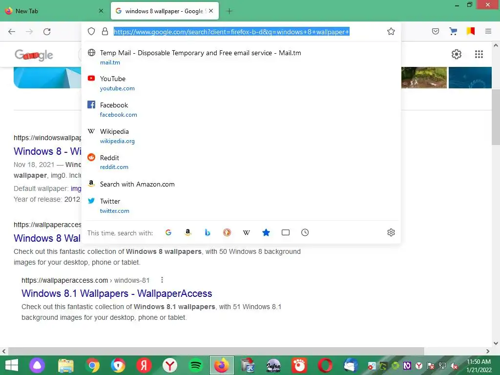Search this time with Wikipedia icon
Image resolution: width=500 pixels, height=375 pixels.
[x=247, y=232]
